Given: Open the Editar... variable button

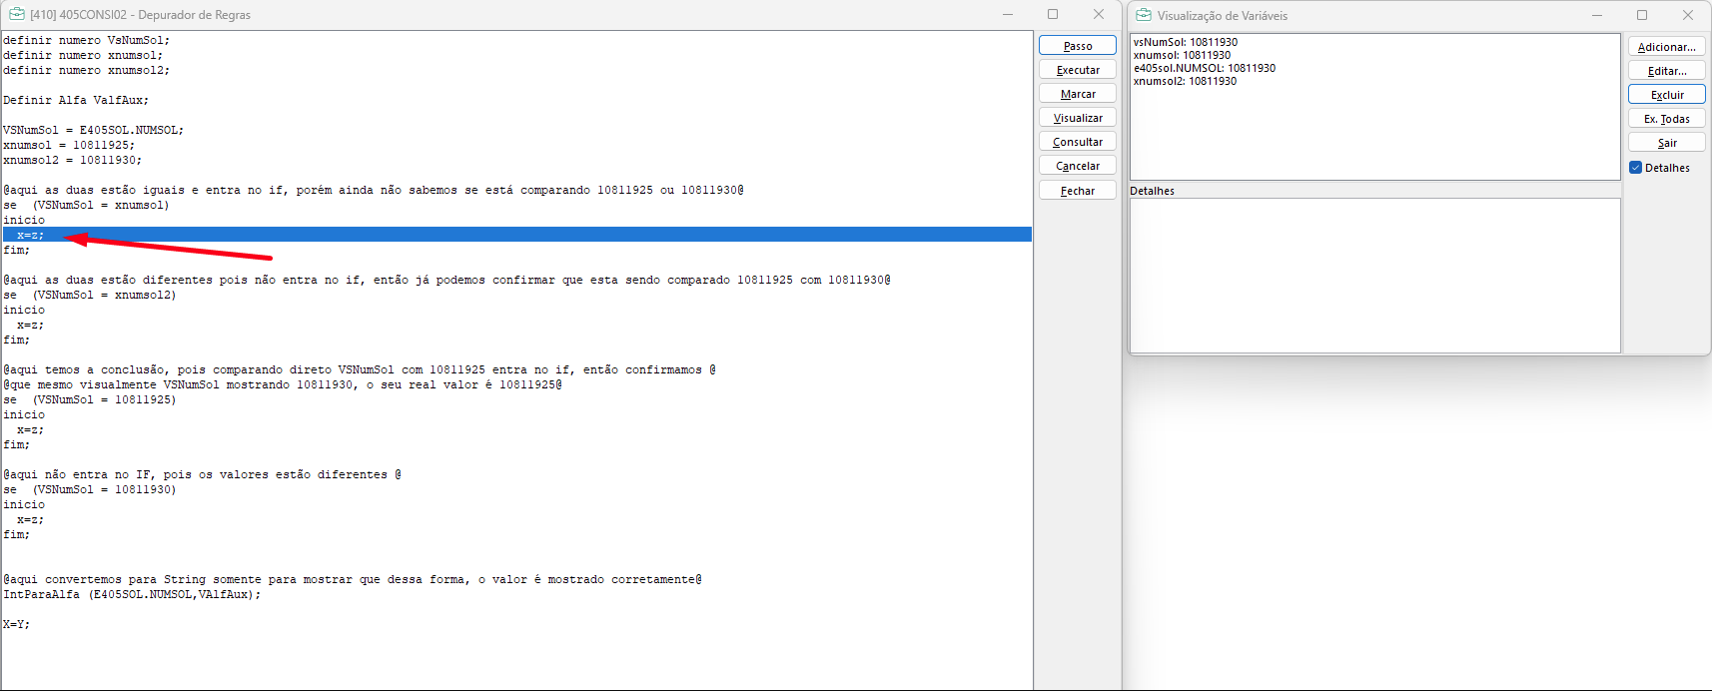Looking at the screenshot, I should point(1666,71).
